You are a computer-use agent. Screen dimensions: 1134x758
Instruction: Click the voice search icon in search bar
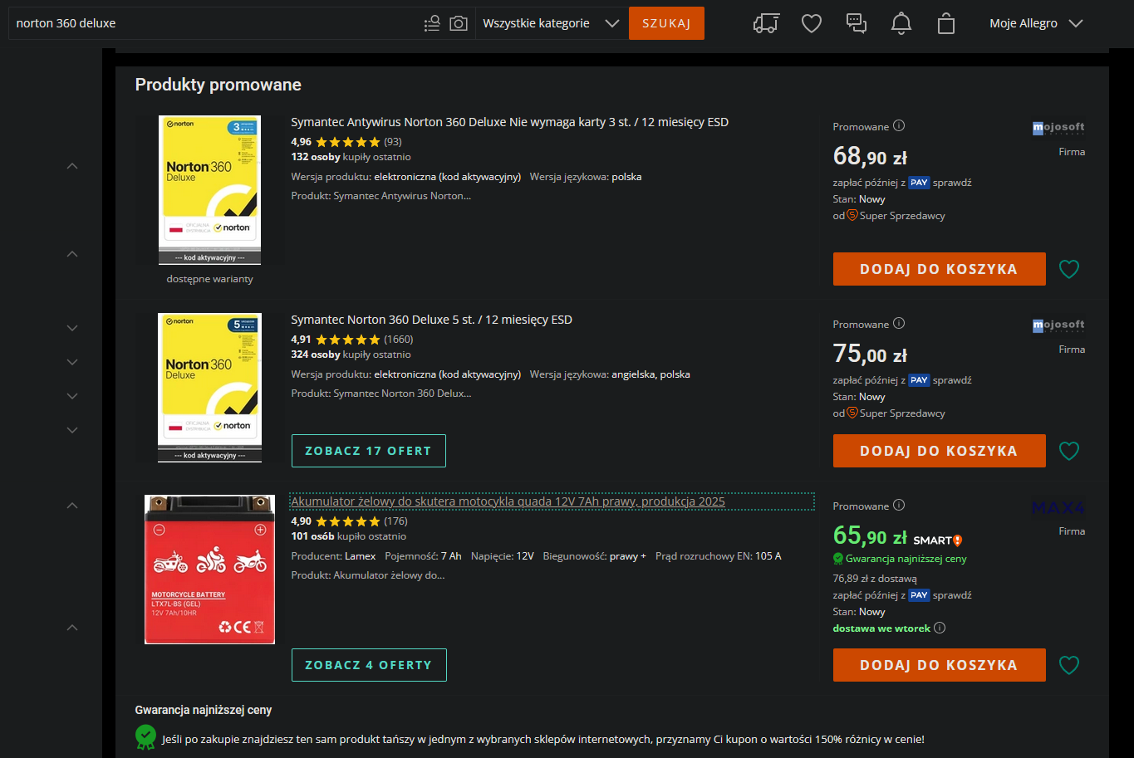pyautogui.click(x=432, y=23)
